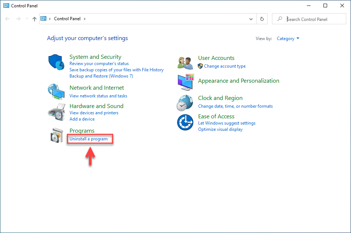351x233 pixels.
Task: Open Backup and Restore (Windows 7)
Action: click(x=101, y=76)
